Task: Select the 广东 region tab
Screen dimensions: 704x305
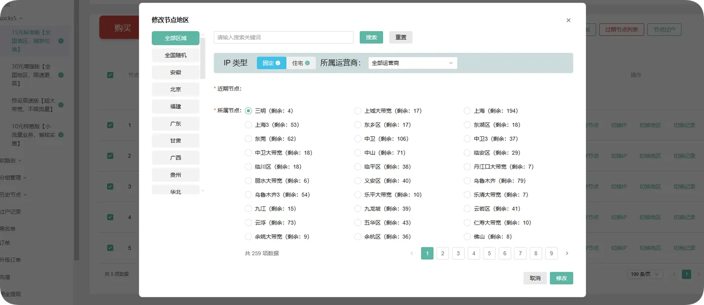Action: 175,124
